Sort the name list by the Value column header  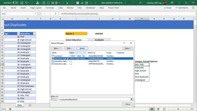coord(78,53)
